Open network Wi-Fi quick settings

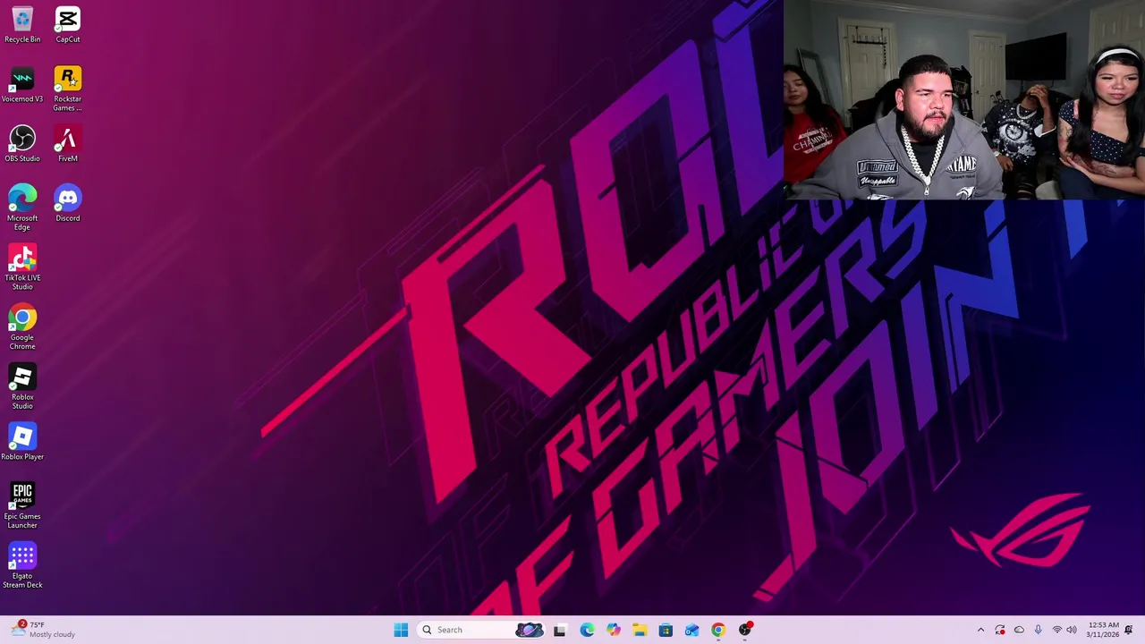tap(1056, 630)
